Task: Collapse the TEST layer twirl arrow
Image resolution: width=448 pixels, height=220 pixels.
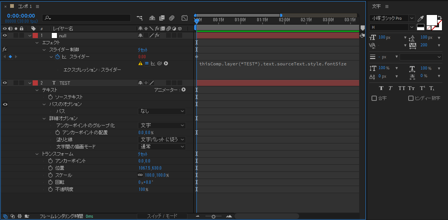Action: [30, 83]
